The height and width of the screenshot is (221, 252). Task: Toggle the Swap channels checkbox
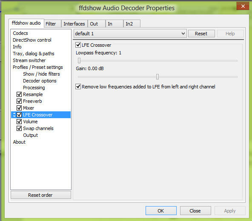coord(19,128)
